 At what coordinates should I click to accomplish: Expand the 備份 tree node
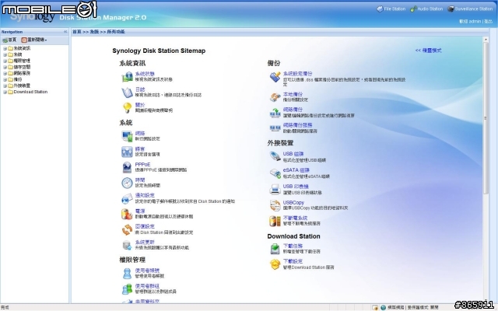(5, 79)
